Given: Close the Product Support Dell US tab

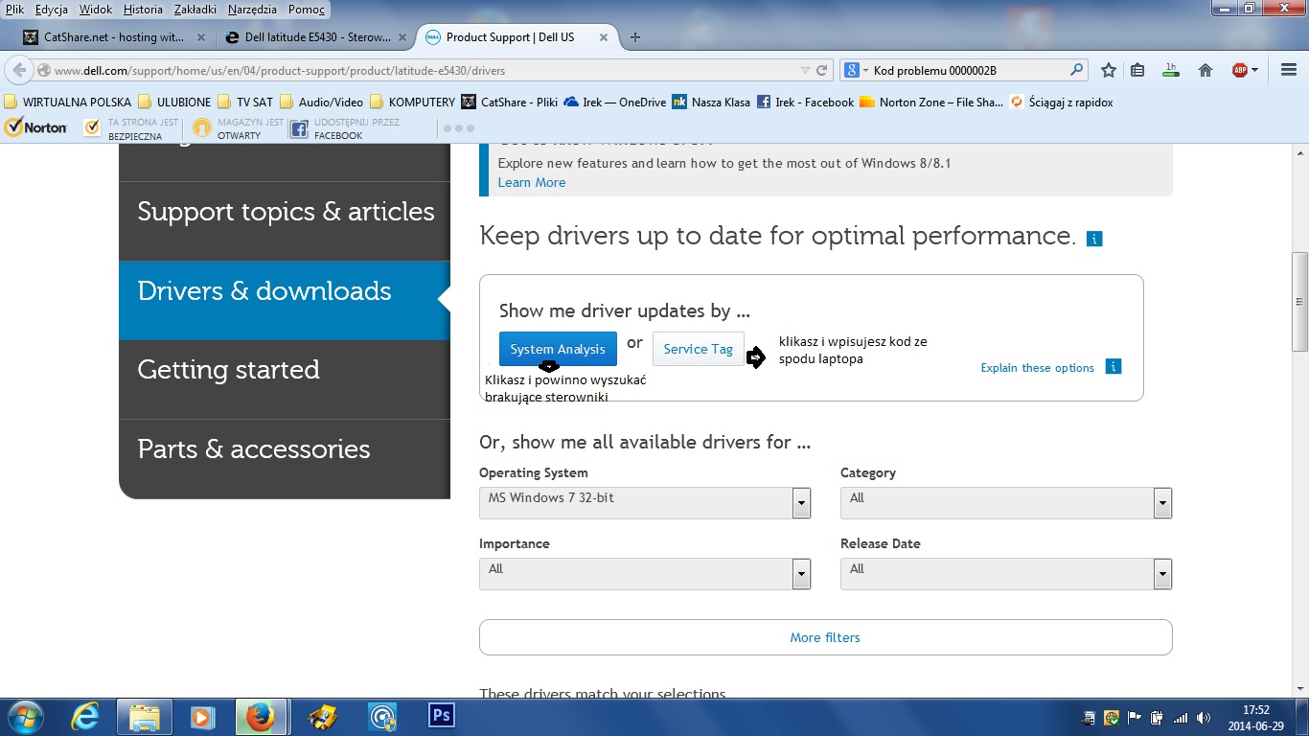Looking at the screenshot, I should click(x=604, y=37).
